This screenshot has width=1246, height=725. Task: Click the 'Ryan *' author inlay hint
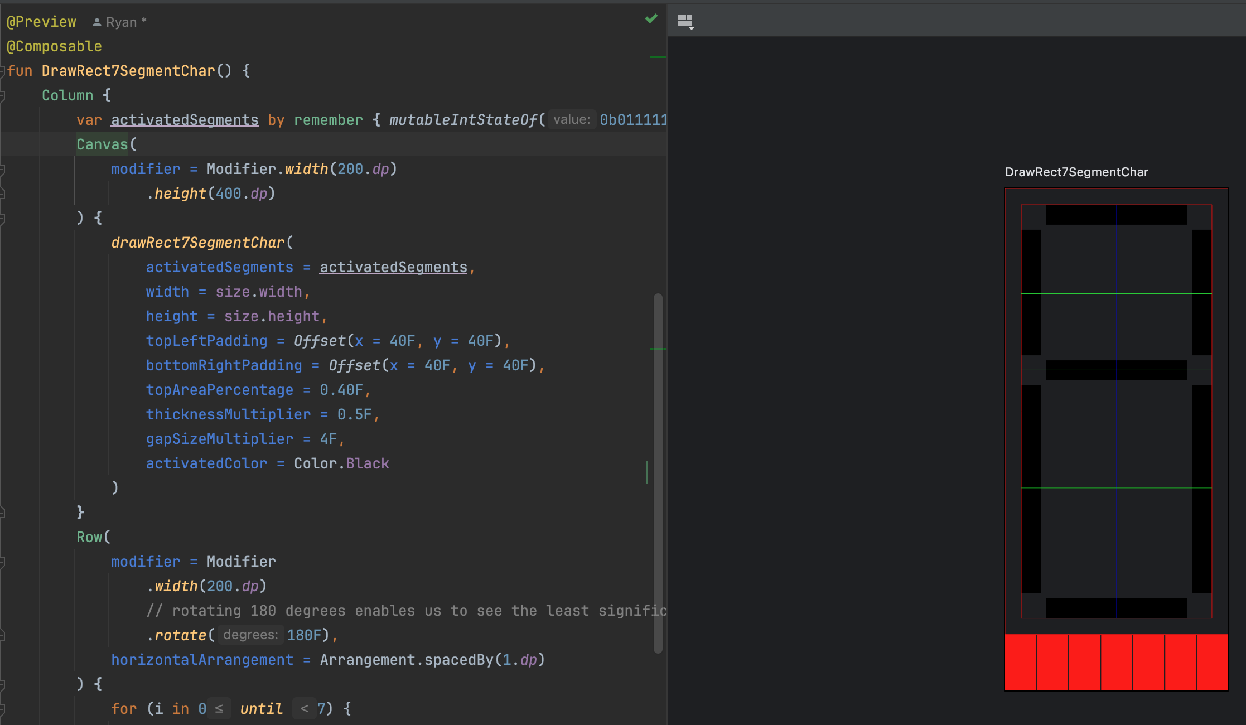click(x=126, y=22)
